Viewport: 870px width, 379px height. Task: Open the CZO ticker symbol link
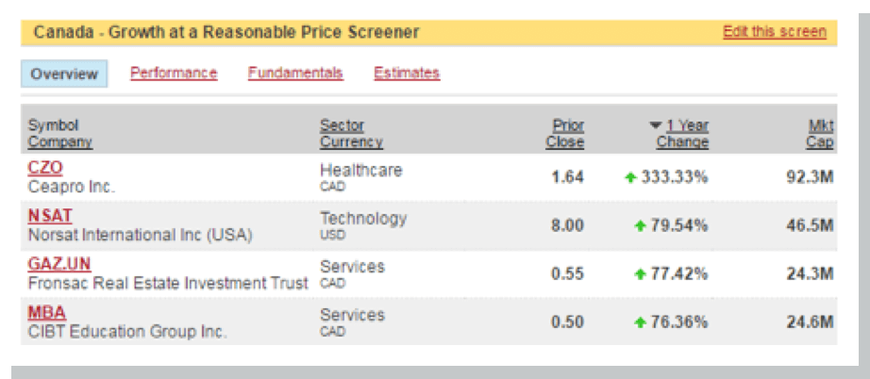(45, 168)
